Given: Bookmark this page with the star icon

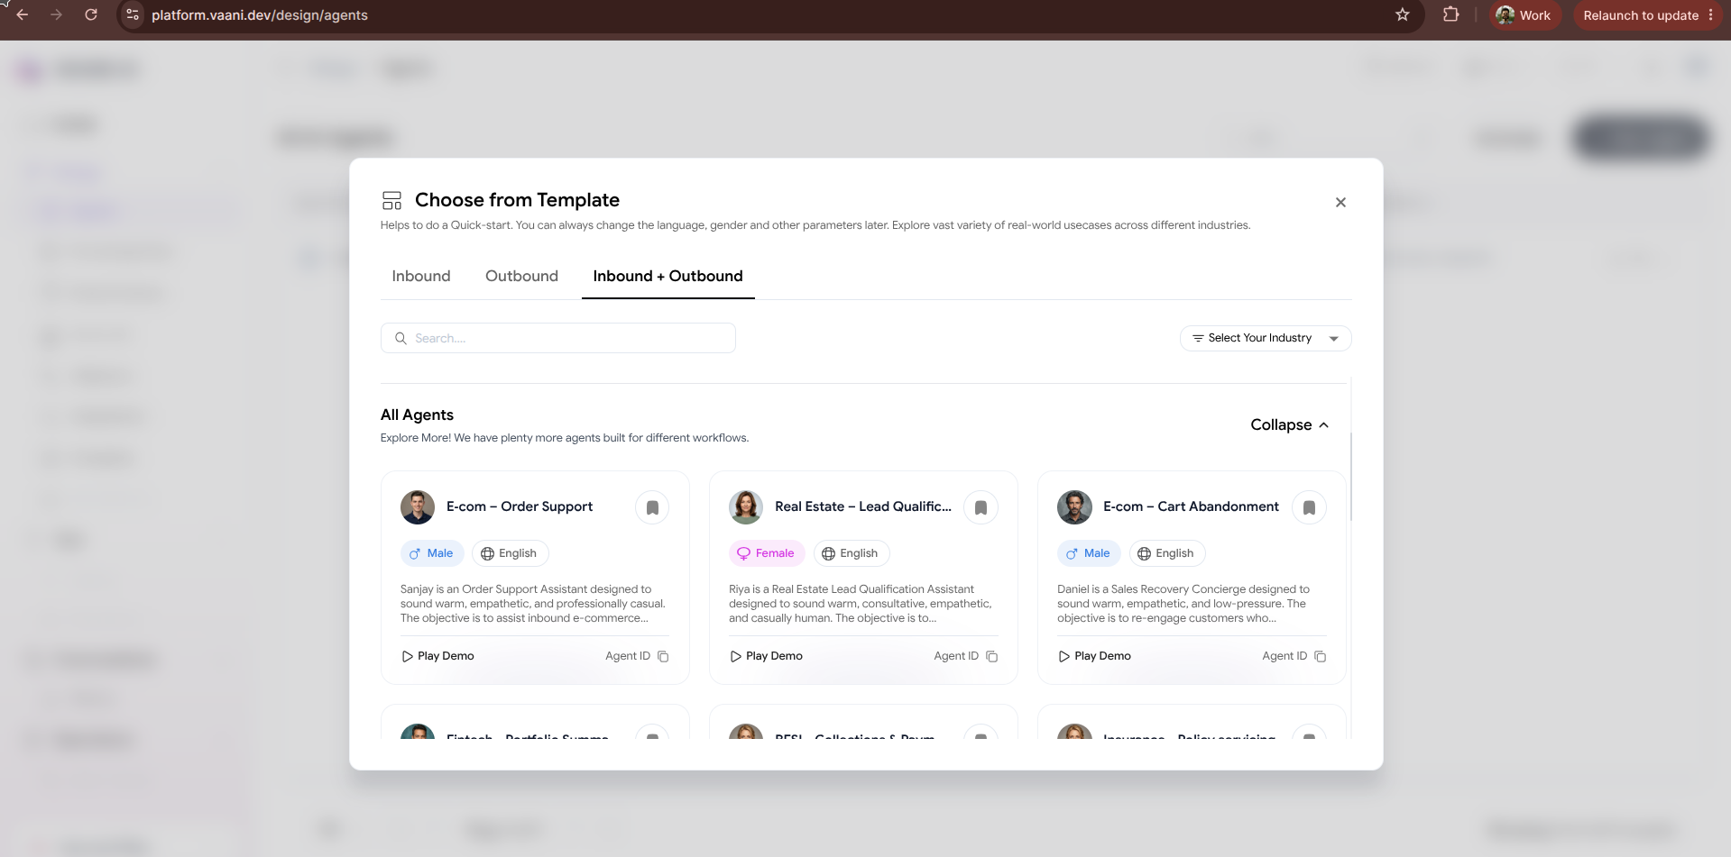Looking at the screenshot, I should [1402, 14].
